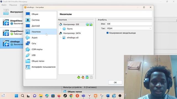Select Носители settings section
The image size is (177, 99).
point(41,32)
